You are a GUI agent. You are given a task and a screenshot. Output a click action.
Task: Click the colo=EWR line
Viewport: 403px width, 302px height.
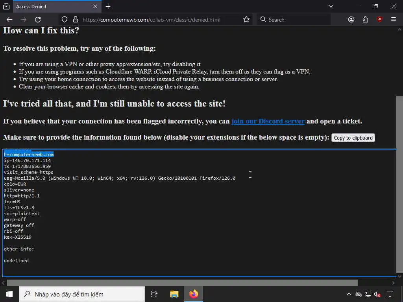pyautogui.click(x=15, y=184)
